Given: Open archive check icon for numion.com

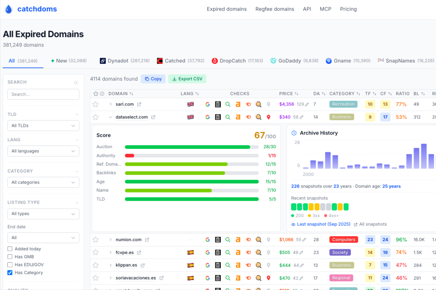Looking at the screenshot, I should click(218, 240).
